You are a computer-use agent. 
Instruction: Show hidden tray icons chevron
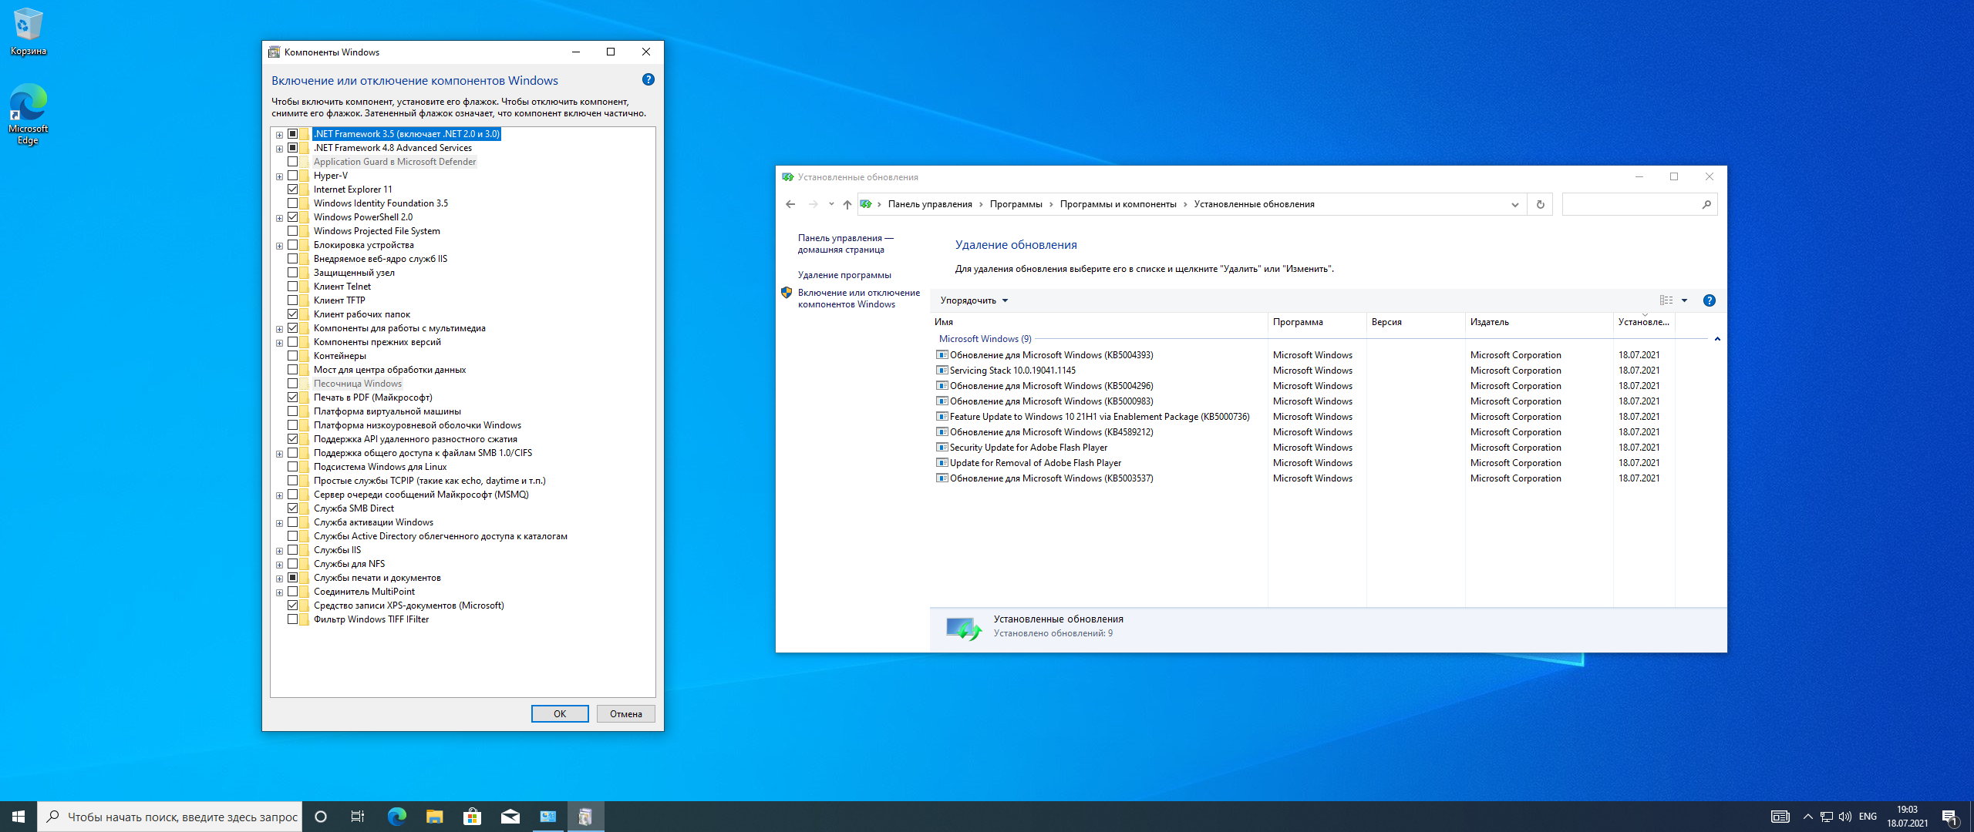pos(1807,817)
